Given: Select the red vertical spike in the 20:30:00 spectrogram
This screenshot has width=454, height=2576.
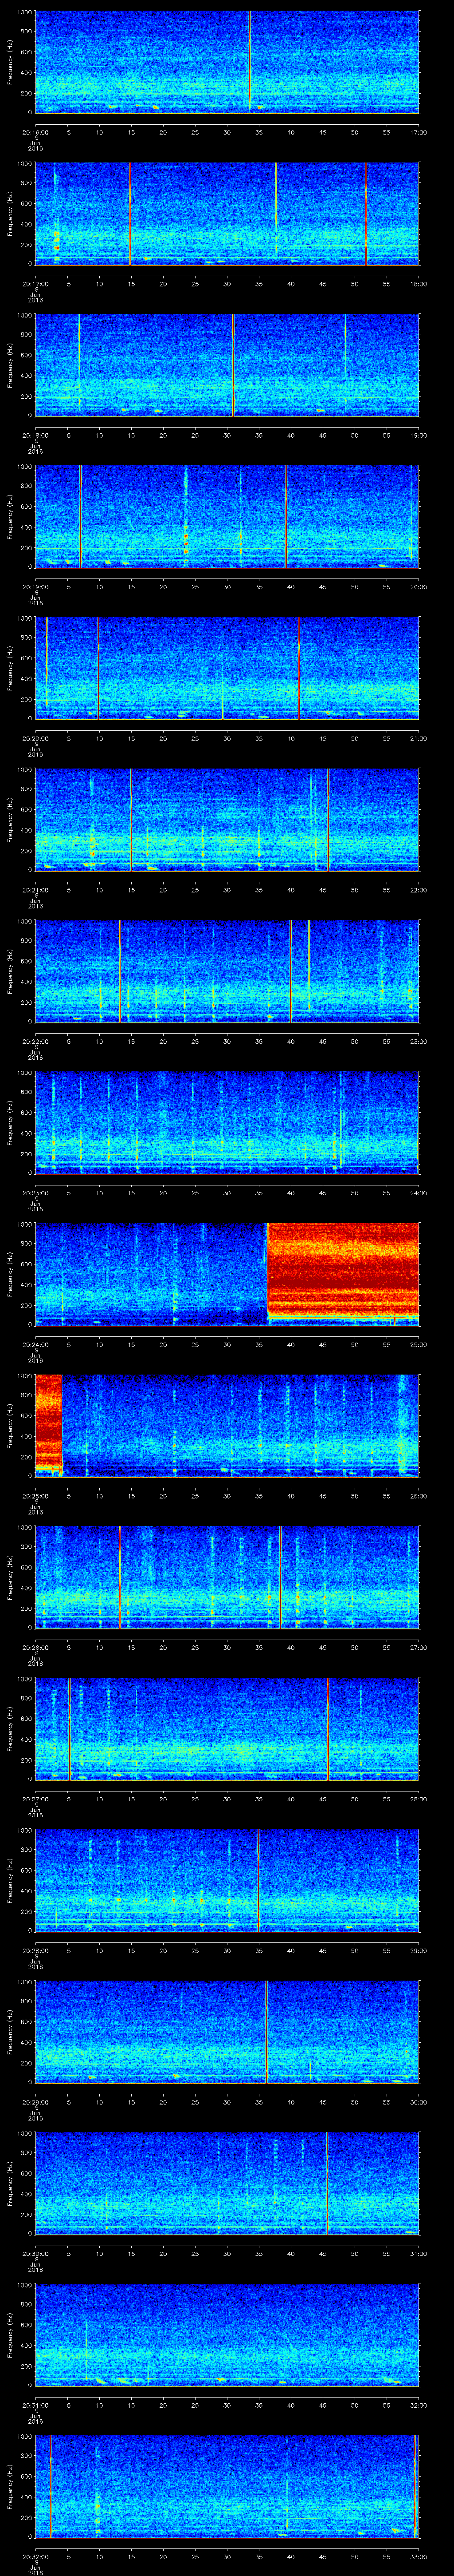Looking at the screenshot, I should coord(327,2183).
